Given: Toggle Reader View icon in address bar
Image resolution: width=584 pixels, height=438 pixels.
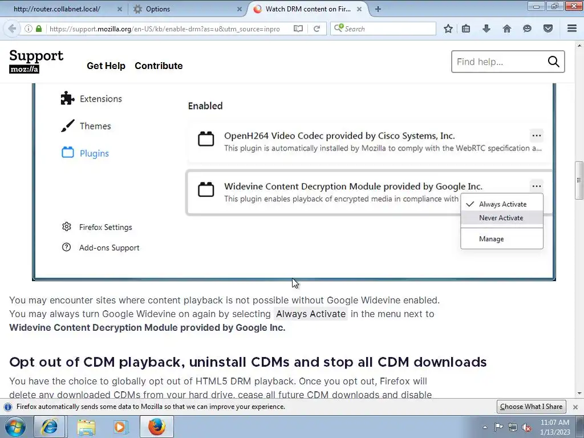Looking at the screenshot, I should pyautogui.click(x=298, y=29).
